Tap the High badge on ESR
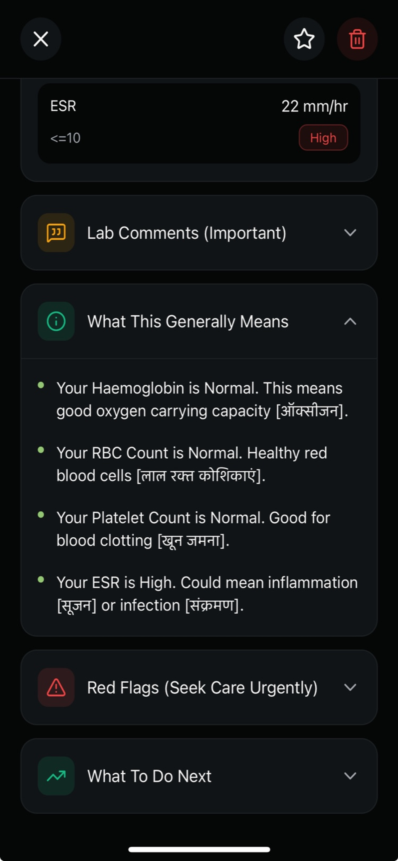 click(323, 137)
